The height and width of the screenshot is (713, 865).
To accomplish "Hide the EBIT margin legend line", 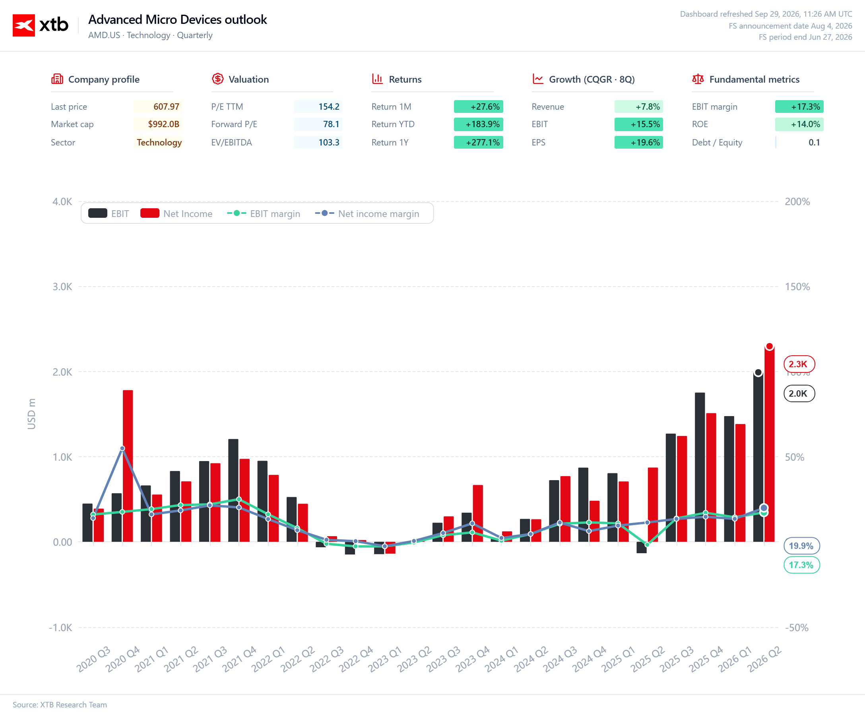I will click(264, 213).
